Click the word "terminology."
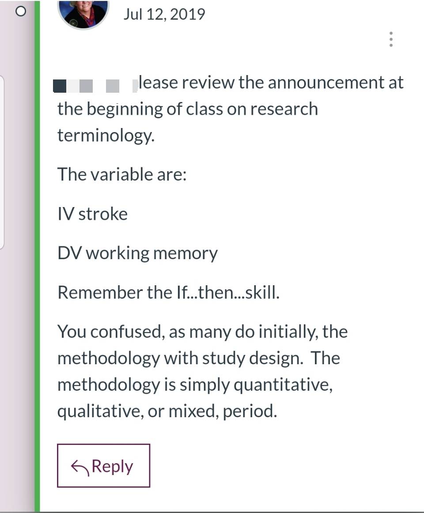The width and height of the screenshot is (424, 513). click(106, 136)
